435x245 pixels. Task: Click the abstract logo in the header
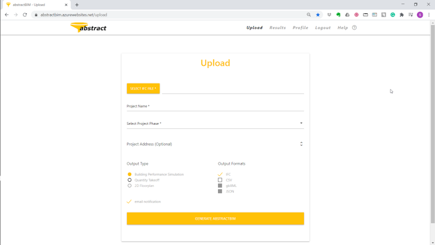(88, 27)
